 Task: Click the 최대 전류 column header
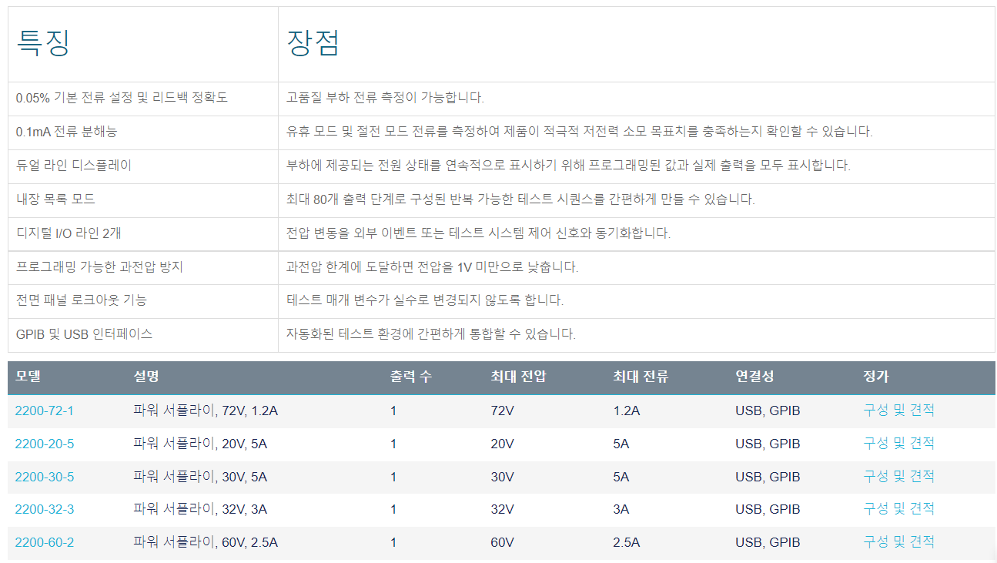click(x=641, y=377)
